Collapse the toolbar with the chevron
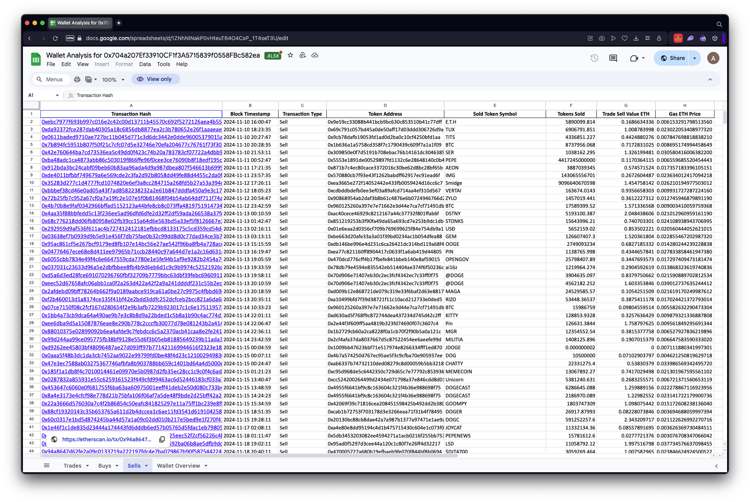Viewport: 750px width, 502px height. pos(710,79)
